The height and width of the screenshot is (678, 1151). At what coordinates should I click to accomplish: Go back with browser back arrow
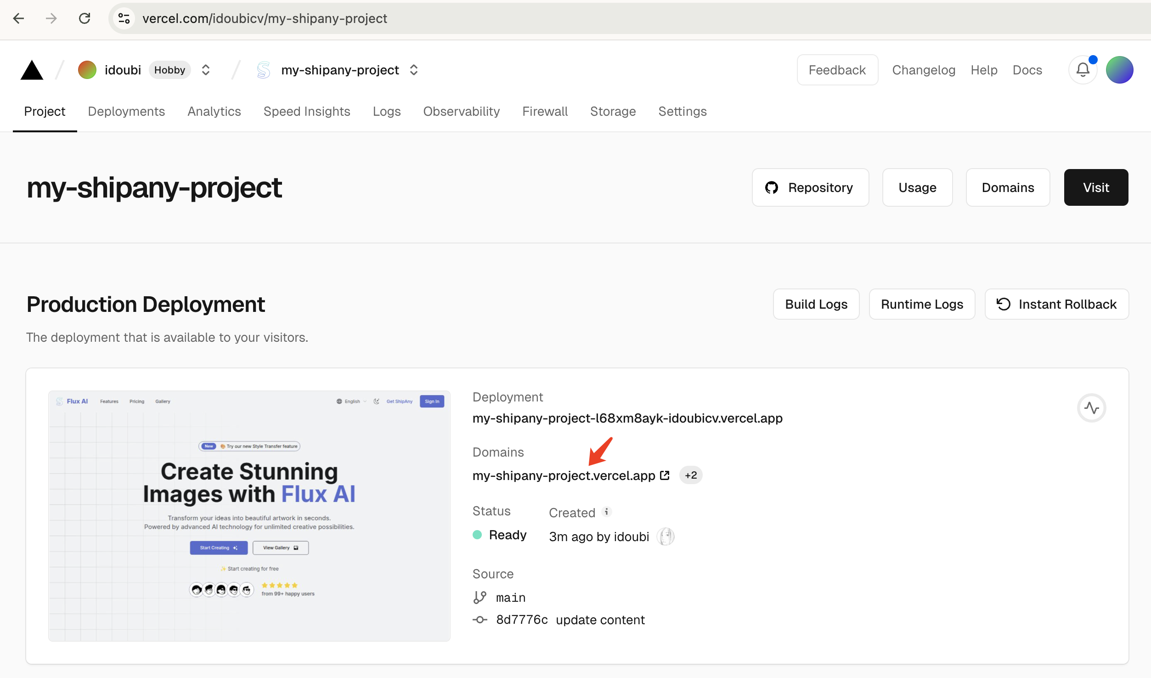point(19,18)
